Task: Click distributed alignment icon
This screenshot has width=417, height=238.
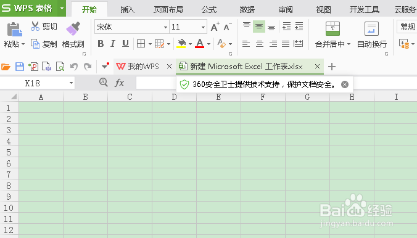Action: [298, 44]
